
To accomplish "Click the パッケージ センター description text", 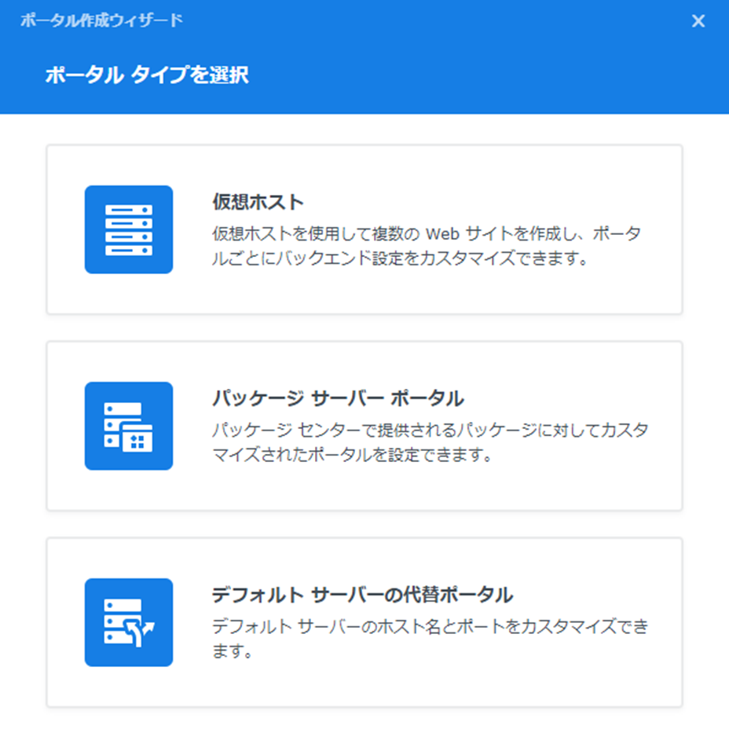I will pyautogui.click(x=430, y=442).
